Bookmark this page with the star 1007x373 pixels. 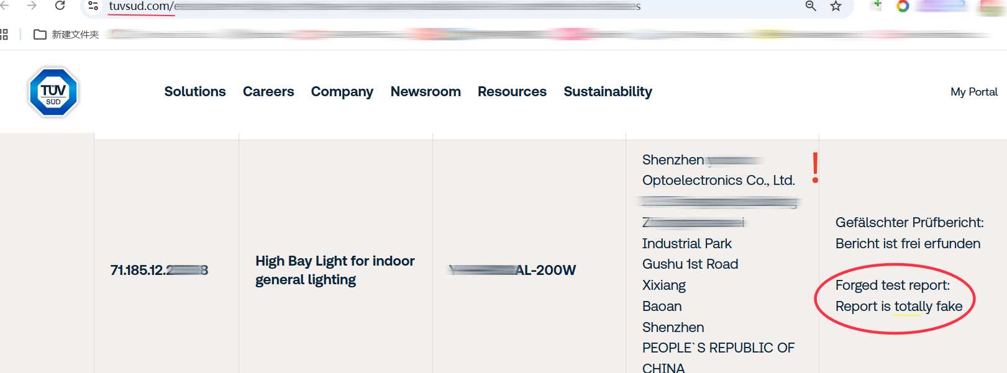(836, 6)
